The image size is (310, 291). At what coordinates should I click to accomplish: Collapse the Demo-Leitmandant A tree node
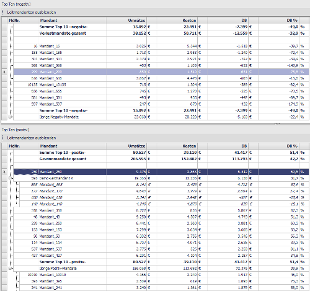[10, 178]
